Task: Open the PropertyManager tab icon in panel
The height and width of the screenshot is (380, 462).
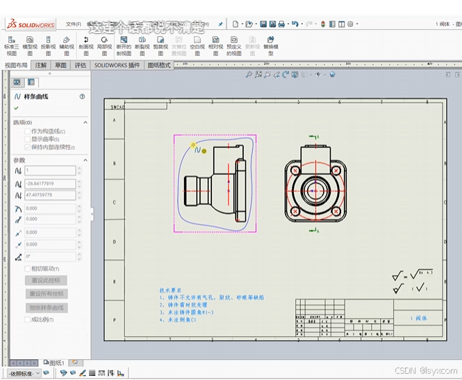Action: click(31, 82)
